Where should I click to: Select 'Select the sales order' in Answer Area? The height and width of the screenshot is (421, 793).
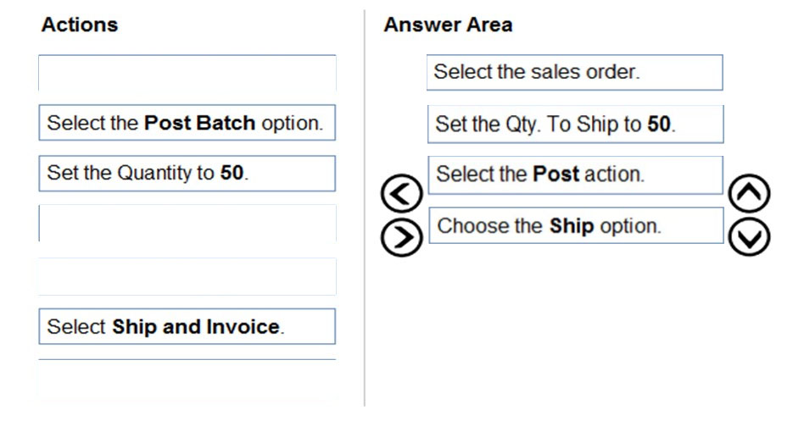(x=574, y=73)
